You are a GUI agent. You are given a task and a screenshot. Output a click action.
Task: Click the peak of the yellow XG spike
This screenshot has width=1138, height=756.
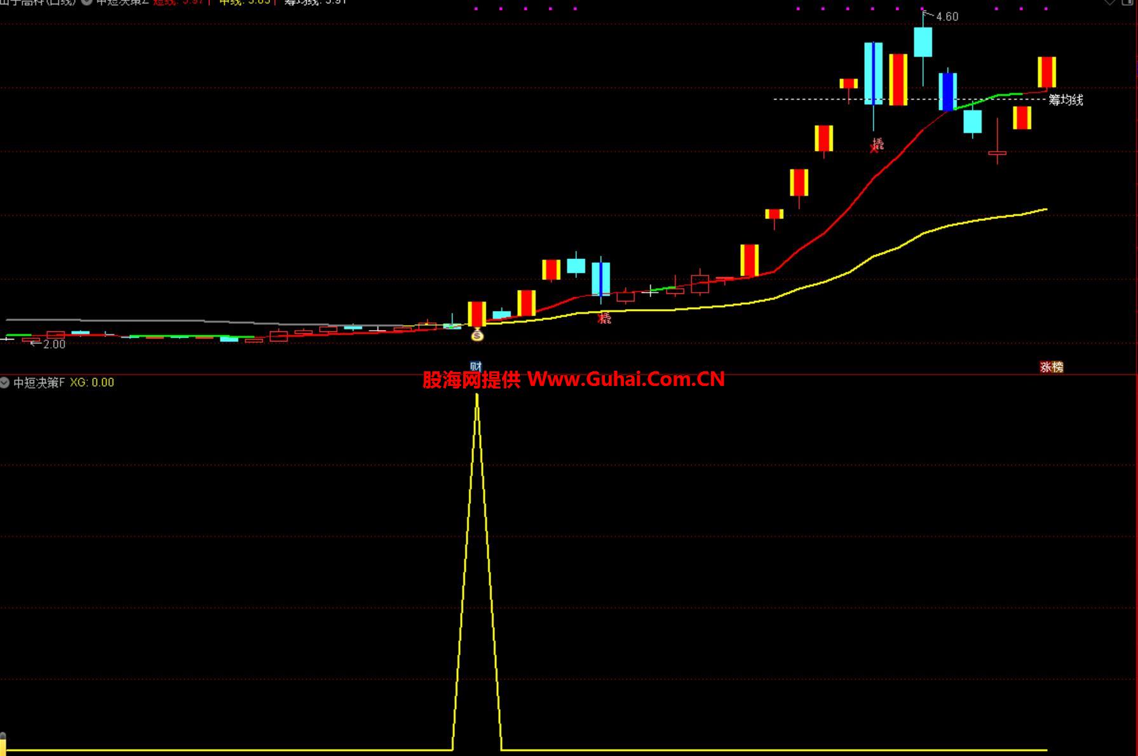click(x=477, y=396)
